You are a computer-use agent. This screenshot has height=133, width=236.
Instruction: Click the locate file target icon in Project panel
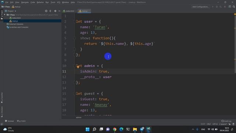(46, 11)
